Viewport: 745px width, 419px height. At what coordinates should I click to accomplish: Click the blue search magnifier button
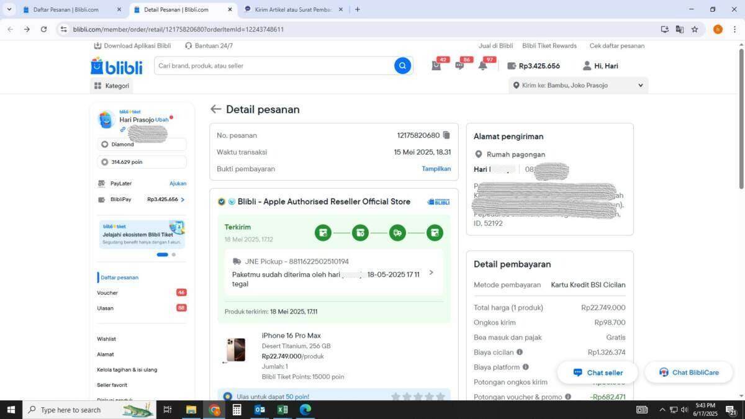click(402, 66)
